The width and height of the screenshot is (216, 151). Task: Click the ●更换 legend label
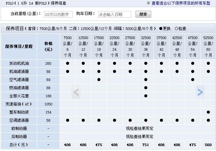click(165, 29)
